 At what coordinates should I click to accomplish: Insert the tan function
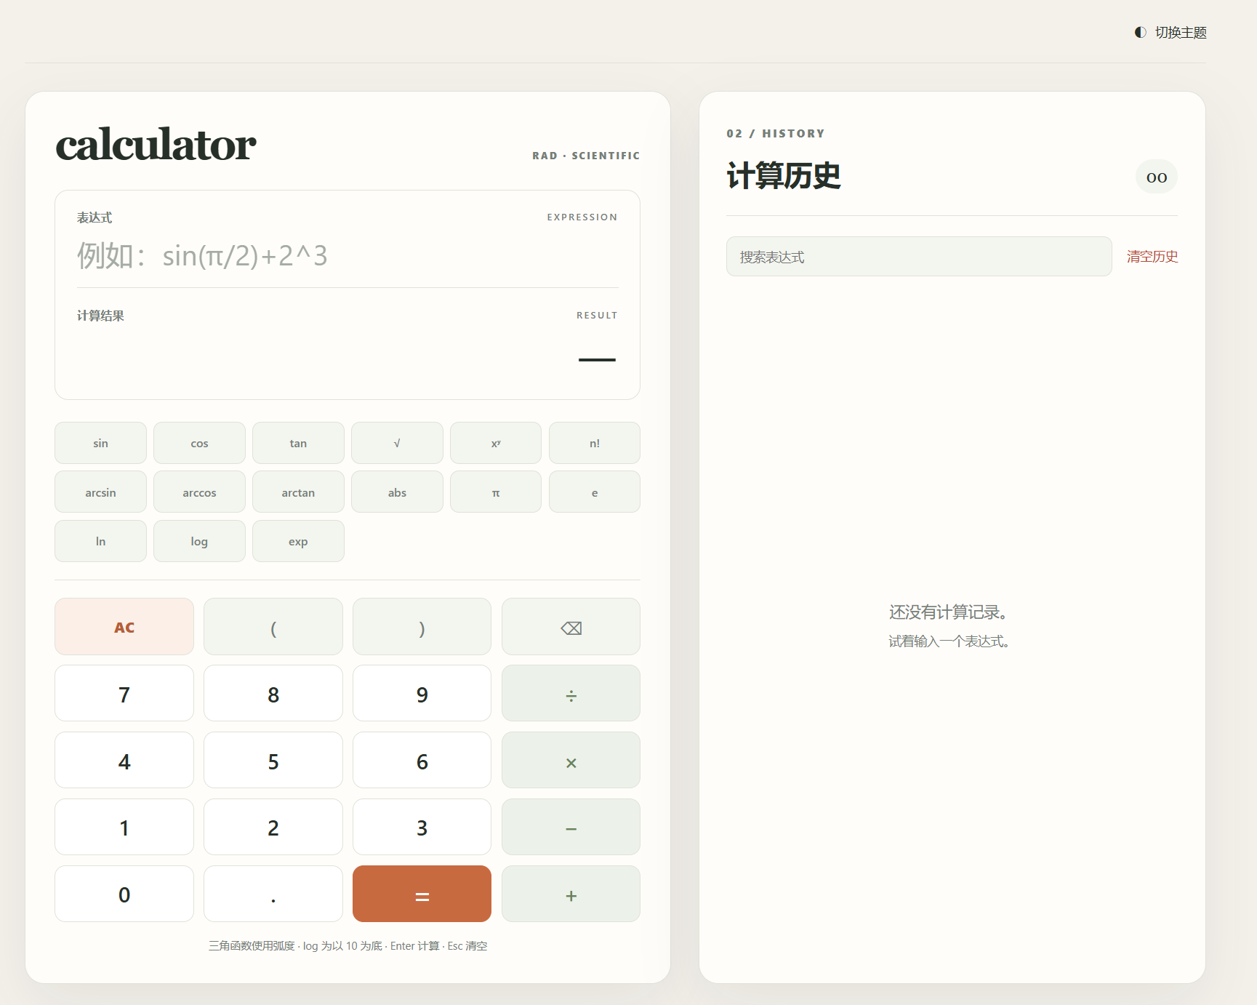pos(298,443)
